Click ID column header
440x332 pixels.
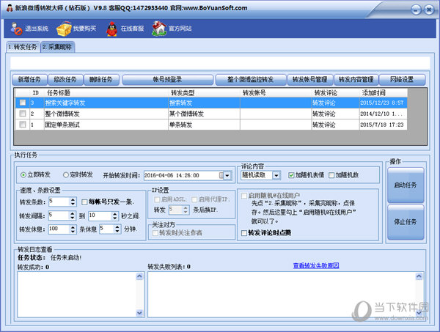pyautogui.click(x=36, y=92)
